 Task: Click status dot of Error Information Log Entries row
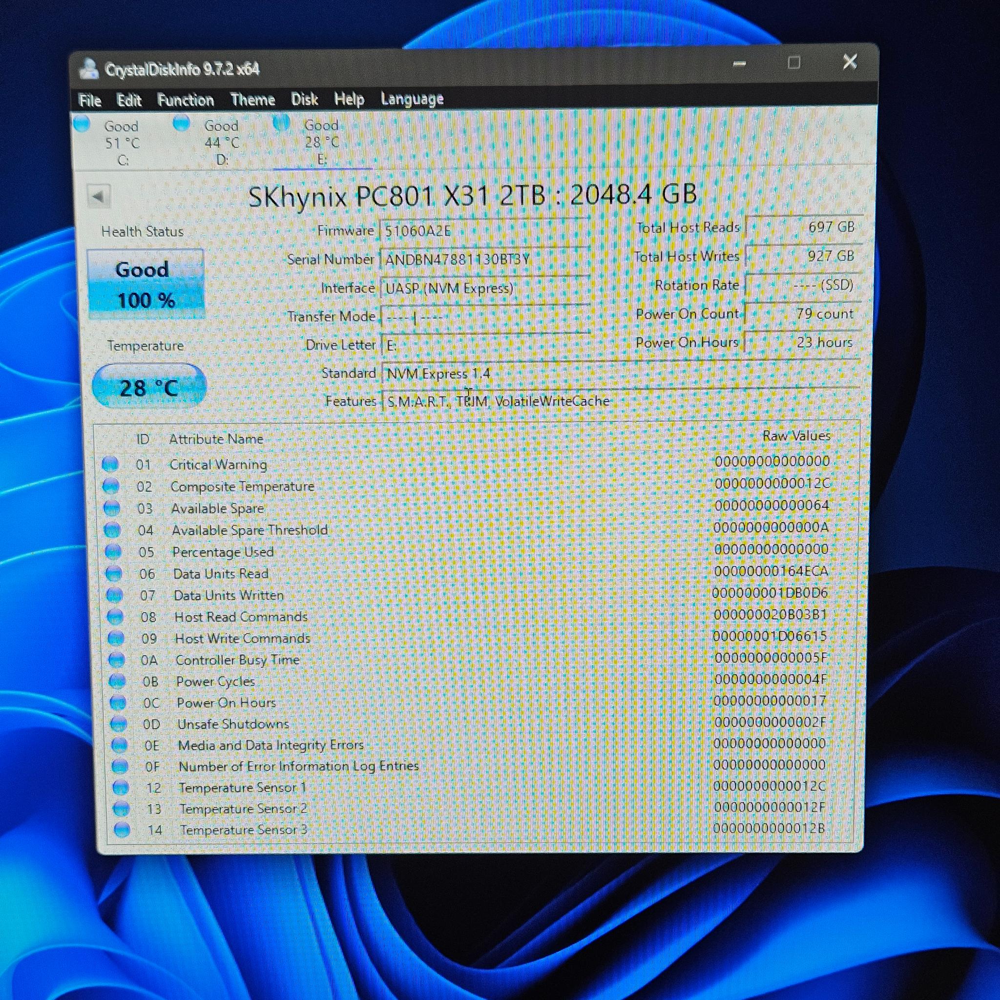[120, 767]
